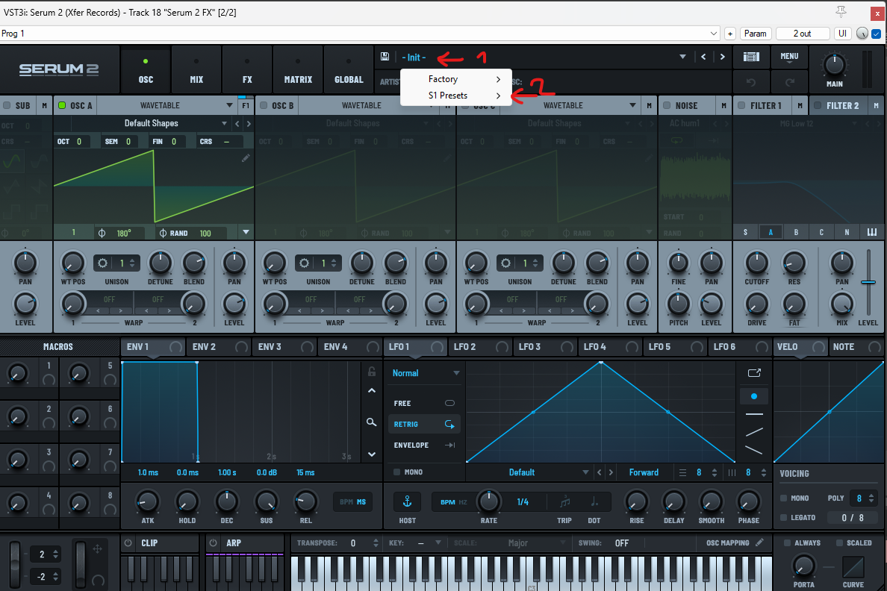Open OSC A unison settings gear

point(102,263)
